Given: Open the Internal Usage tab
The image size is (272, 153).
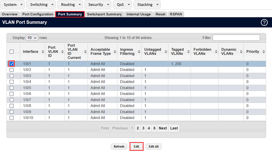Looking at the screenshot, I should click(139, 14).
